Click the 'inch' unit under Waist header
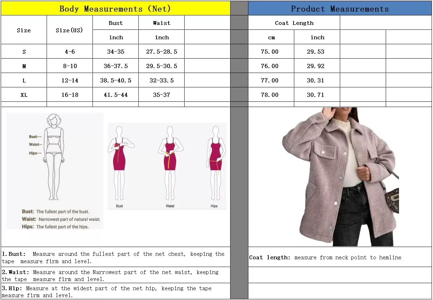433x300 pixels. [x=161, y=37]
